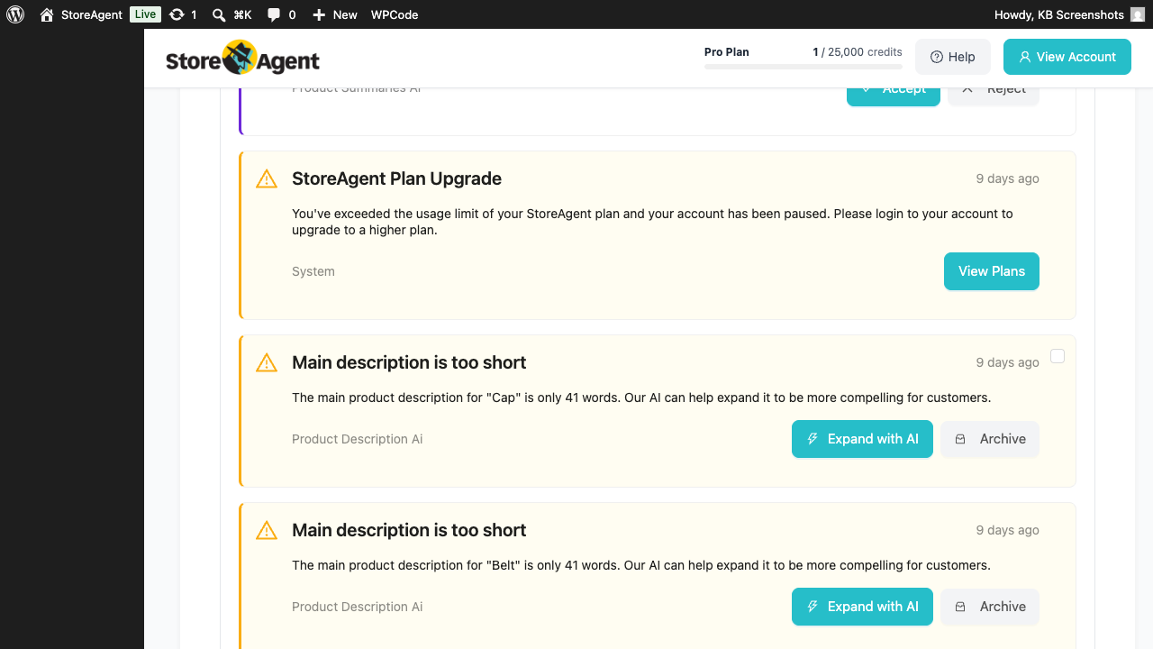Click the warning icon on the Cap description card
Viewport: 1153px width, 649px height.
[267, 362]
